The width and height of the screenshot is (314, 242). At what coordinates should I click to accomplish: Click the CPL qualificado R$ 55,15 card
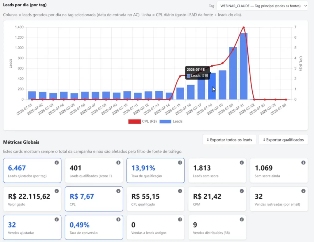tap(155, 199)
